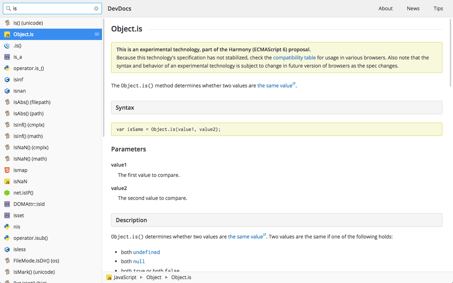Click the Node.js icon beside net.isIP()
Screen dimensions: 453x283
[x=7, y=193]
